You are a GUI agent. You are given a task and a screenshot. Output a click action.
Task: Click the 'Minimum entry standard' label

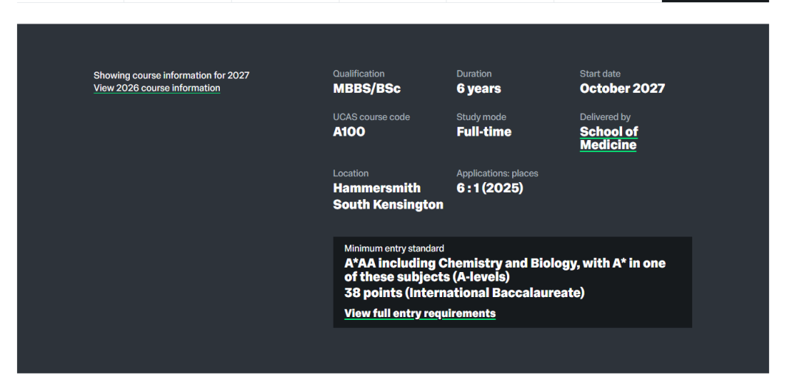coord(394,248)
